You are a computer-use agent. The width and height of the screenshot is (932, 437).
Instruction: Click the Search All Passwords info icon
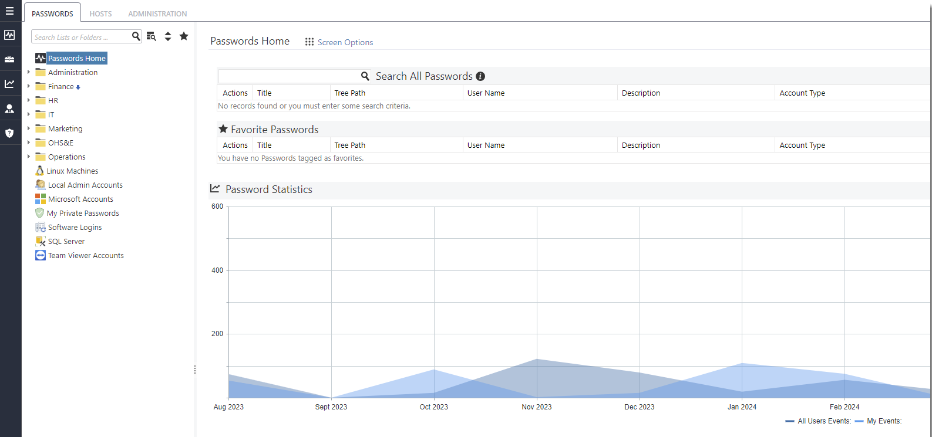(x=480, y=76)
